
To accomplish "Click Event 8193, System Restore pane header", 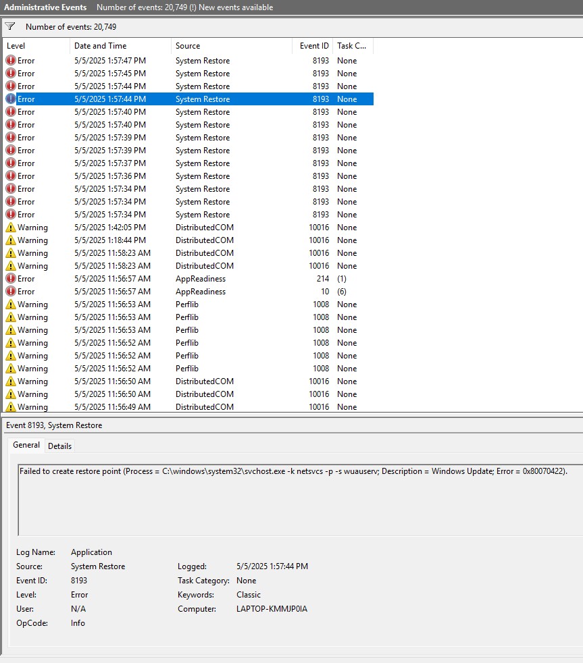I will click(x=54, y=425).
